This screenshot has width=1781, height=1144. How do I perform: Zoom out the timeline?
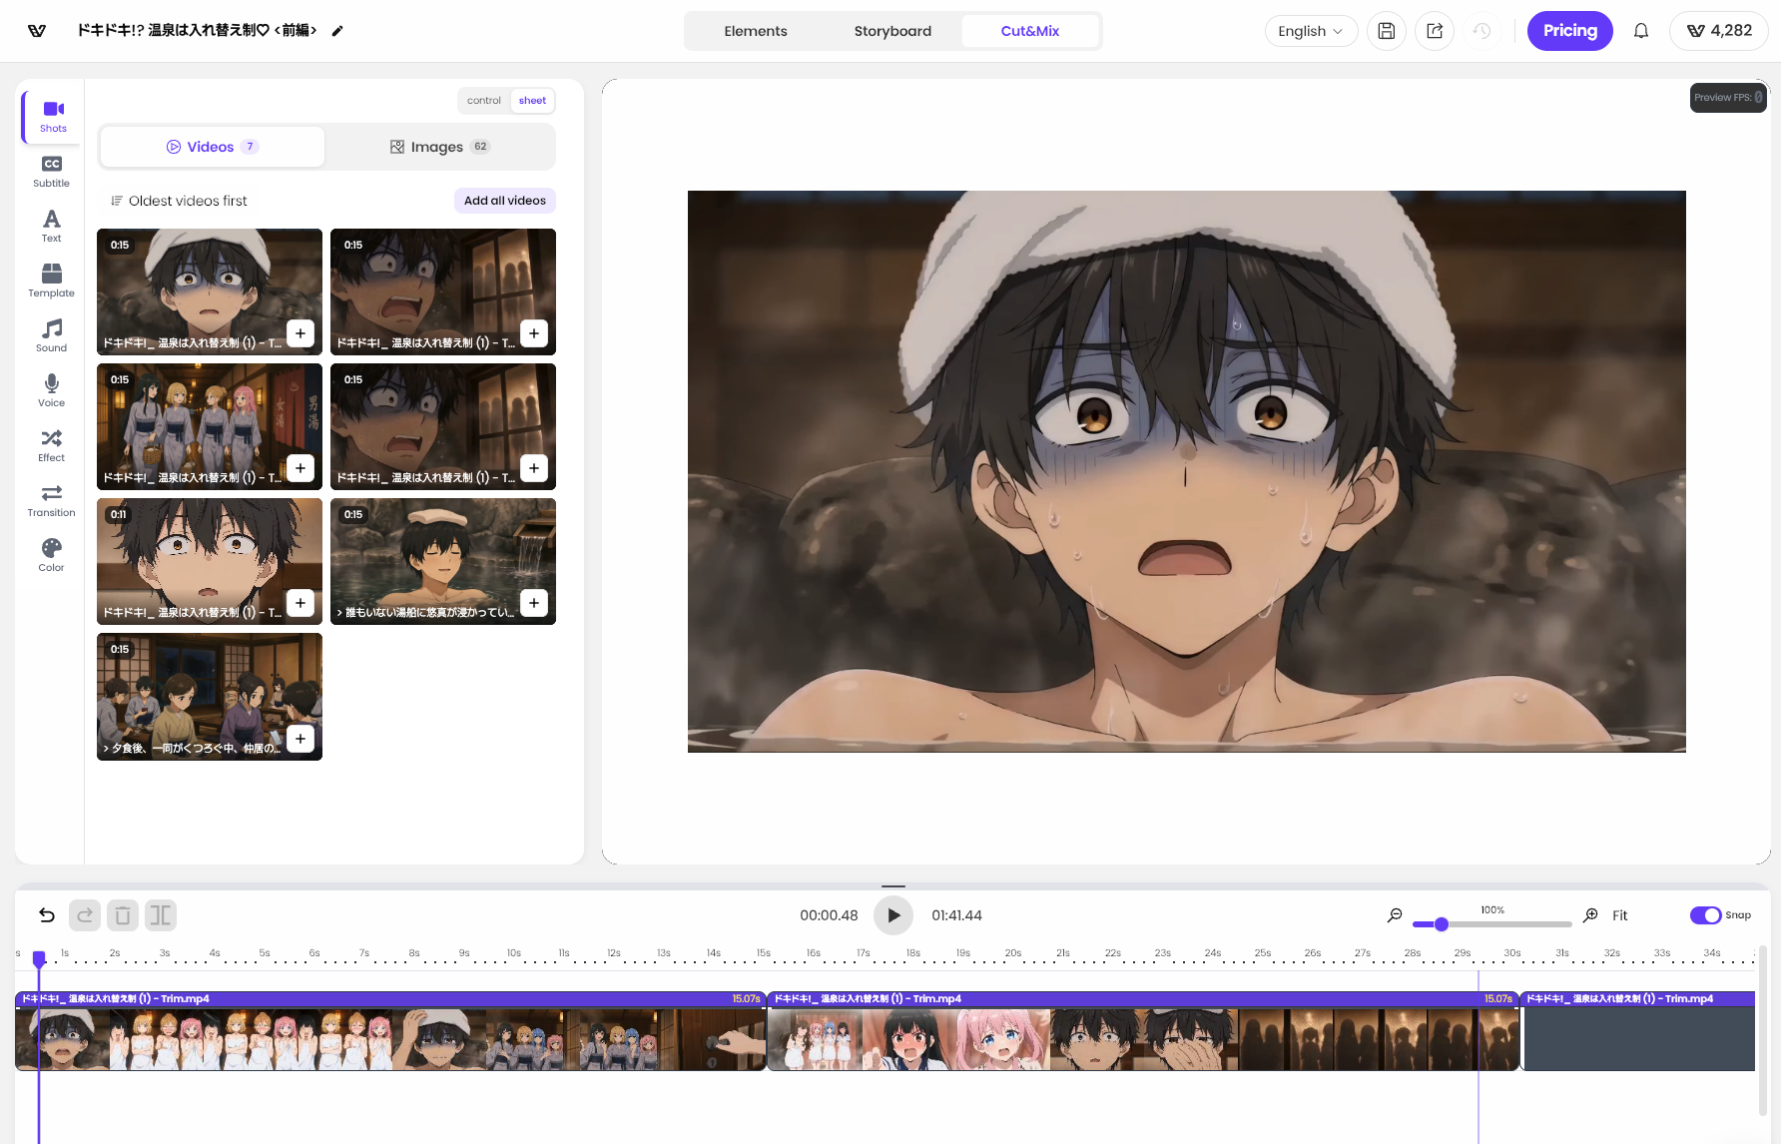coord(1395,915)
